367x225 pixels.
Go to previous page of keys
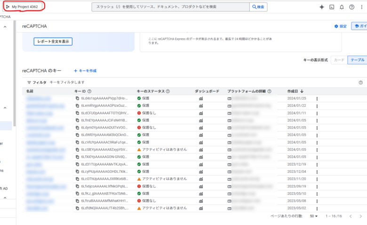click(351, 216)
